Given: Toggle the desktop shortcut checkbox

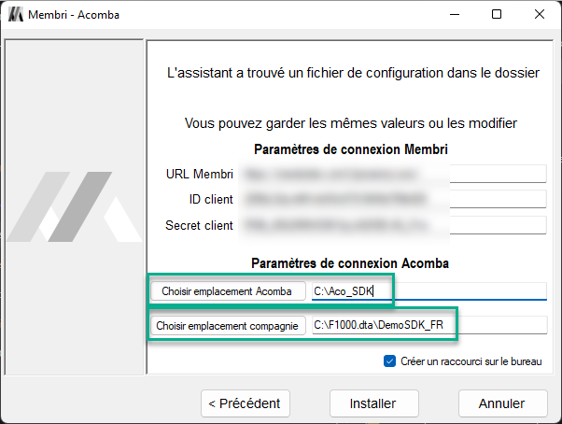Looking at the screenshot, I should coord(390,361).
